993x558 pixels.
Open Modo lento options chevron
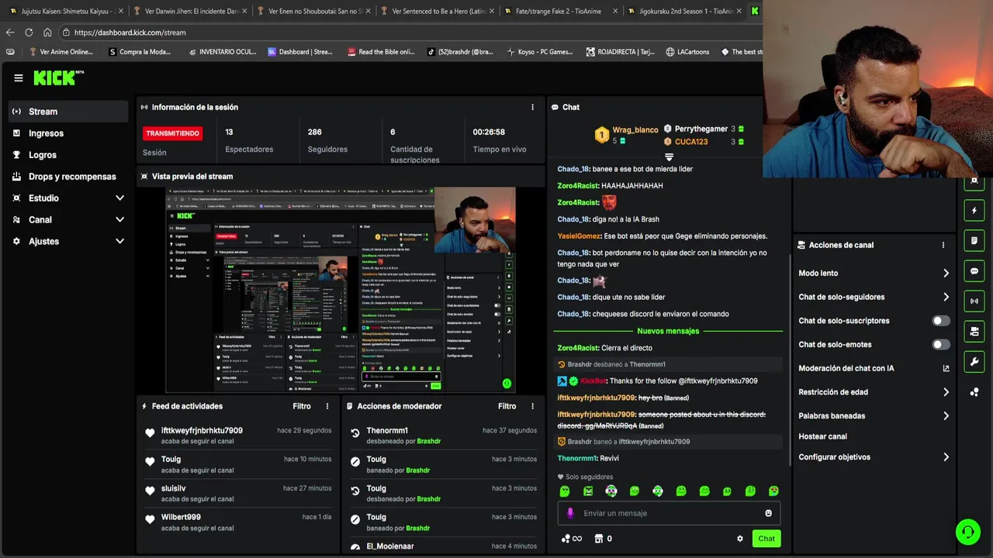click(946, 274)
